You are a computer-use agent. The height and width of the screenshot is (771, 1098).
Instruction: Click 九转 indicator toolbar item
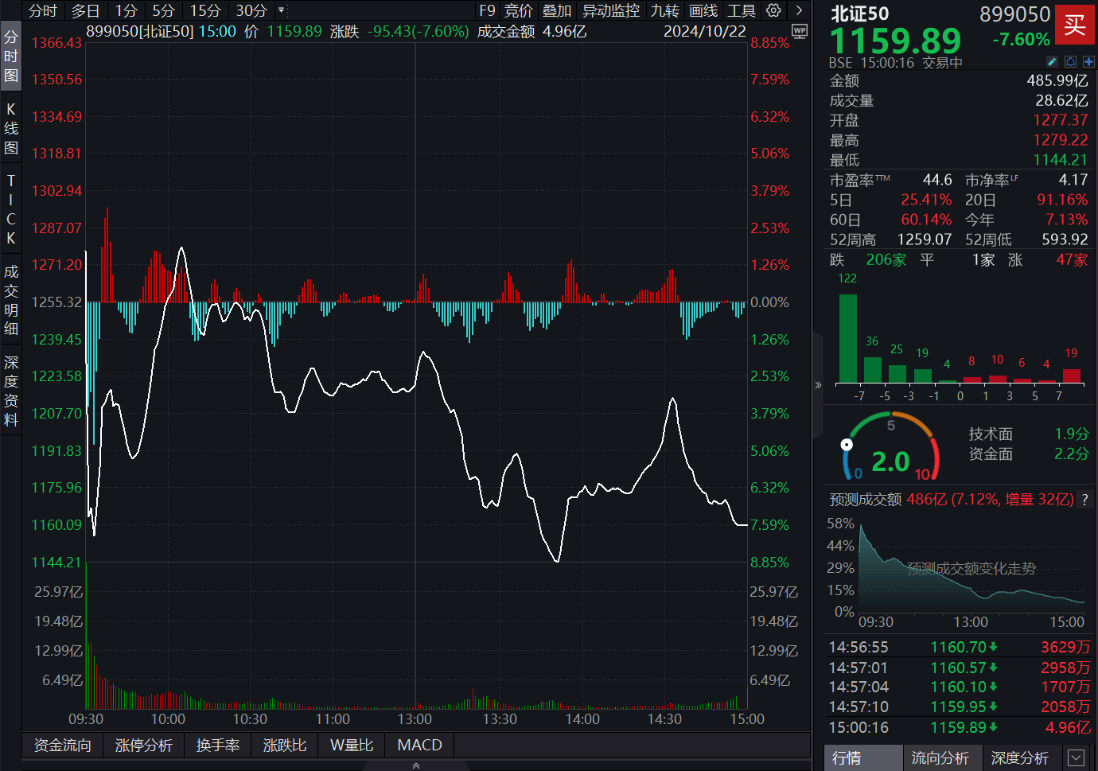(x=665, y=10)
